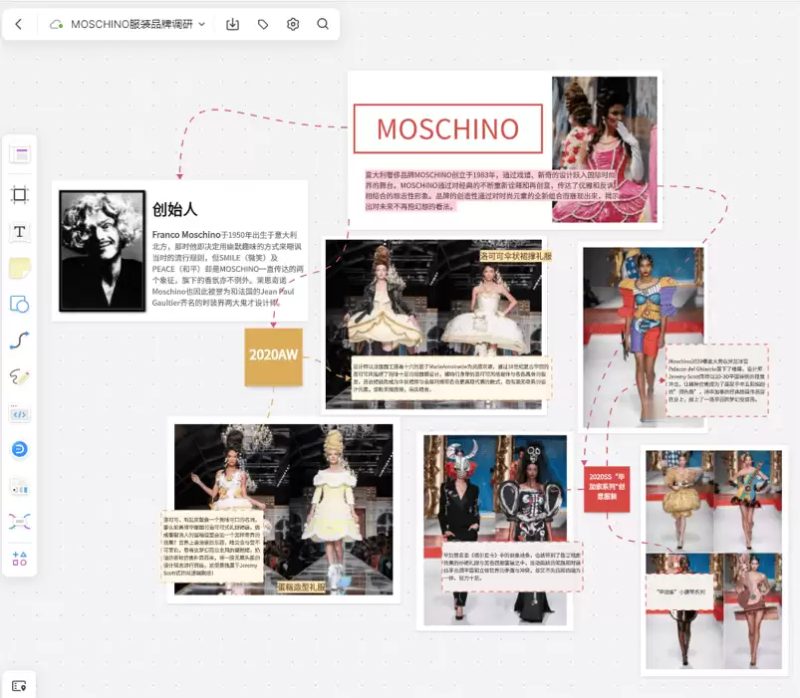Select the founder black-and-white portrait
This screenshot has height=698, width=800.
click(102, 251)
